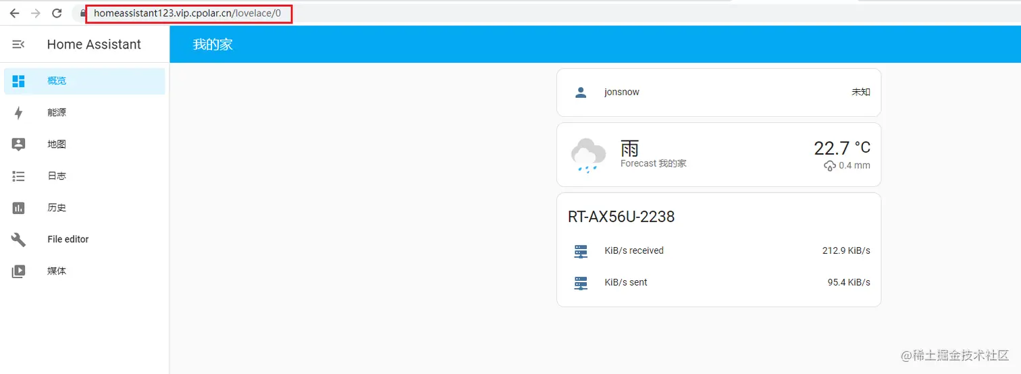
Task: Click the Energy lightning bolt icon
Action: click(x=18, y=113)
